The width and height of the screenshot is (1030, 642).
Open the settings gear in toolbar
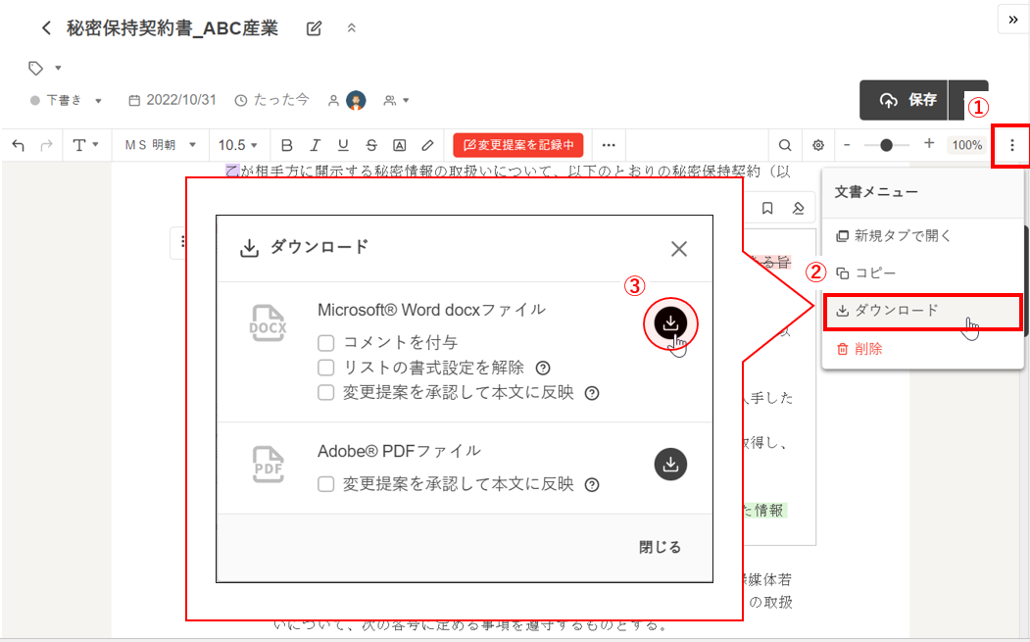click(x=818, y=145)
